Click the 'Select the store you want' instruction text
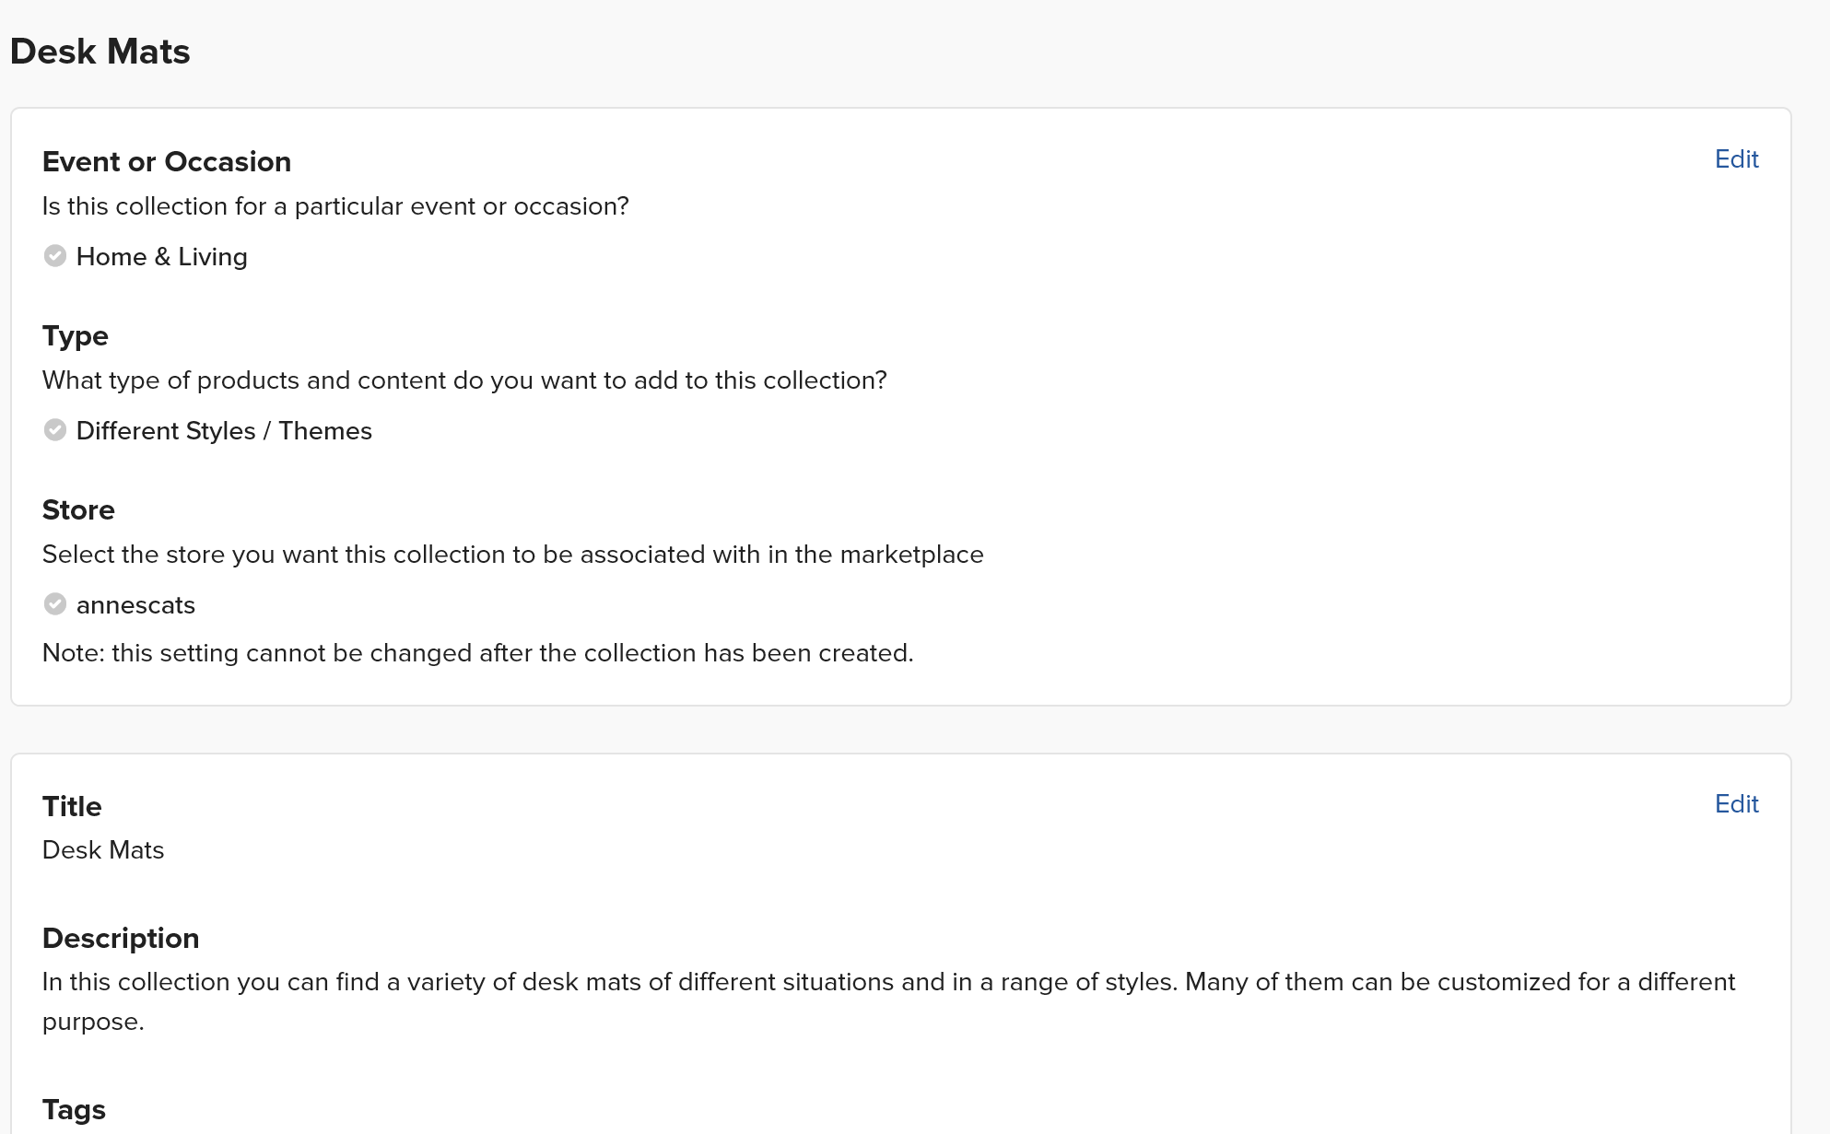 point(513,555)
